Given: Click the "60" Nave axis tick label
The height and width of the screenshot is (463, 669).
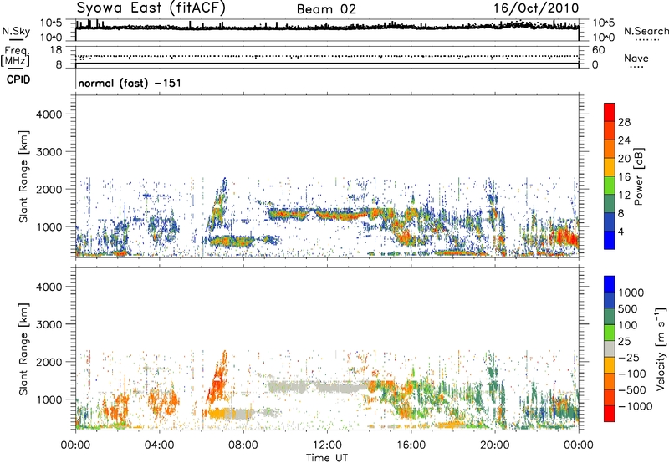Looking at the screenshot, I should coord(598,50).
